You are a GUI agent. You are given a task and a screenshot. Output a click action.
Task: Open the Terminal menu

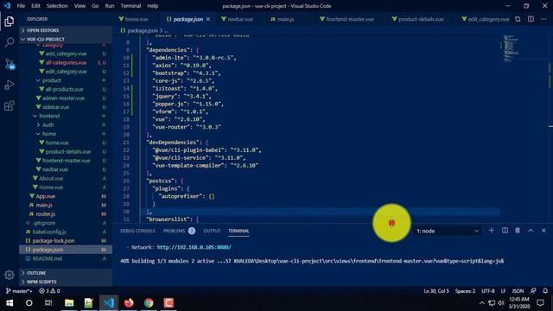(130, 6)
